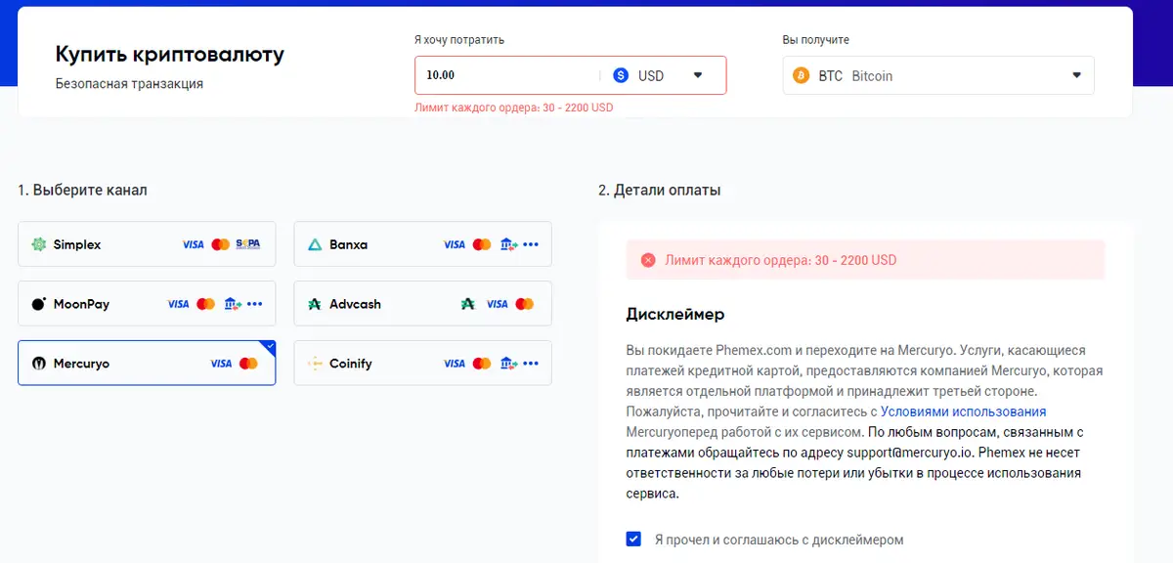
Task: Pick the MoonPay payment channel
Action: [x=147, y=304]
